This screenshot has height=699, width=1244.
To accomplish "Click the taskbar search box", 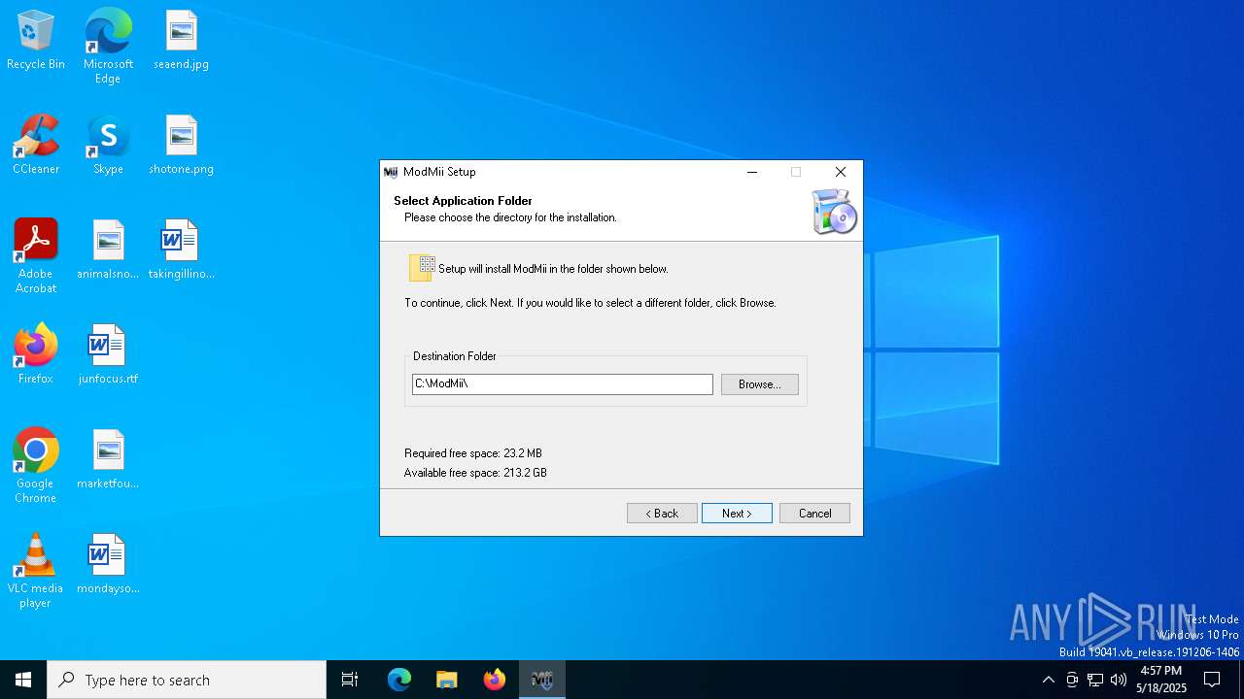I will pos(187,680).
